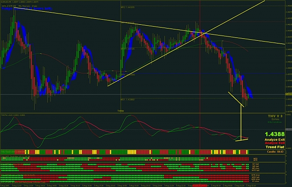Click the descending yellow trendline
The height and width of the screenshot is (187, 292).
(149, 27)
